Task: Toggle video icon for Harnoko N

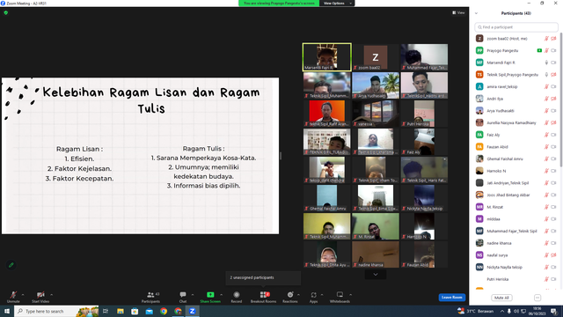Action: (553, 171)
